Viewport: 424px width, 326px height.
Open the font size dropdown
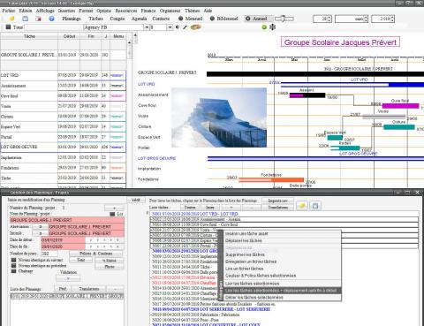[170, 27]
